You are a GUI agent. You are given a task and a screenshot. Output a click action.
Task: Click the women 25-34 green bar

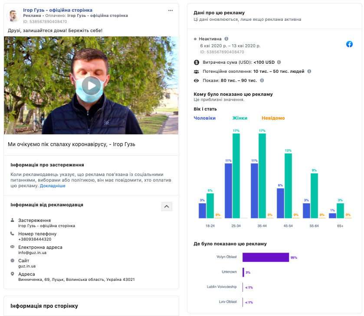(236, 176)
